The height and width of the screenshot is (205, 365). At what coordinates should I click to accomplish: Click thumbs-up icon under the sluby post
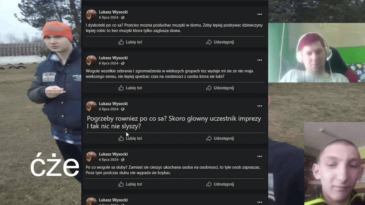pyautogui.click(x=121, y=184)
